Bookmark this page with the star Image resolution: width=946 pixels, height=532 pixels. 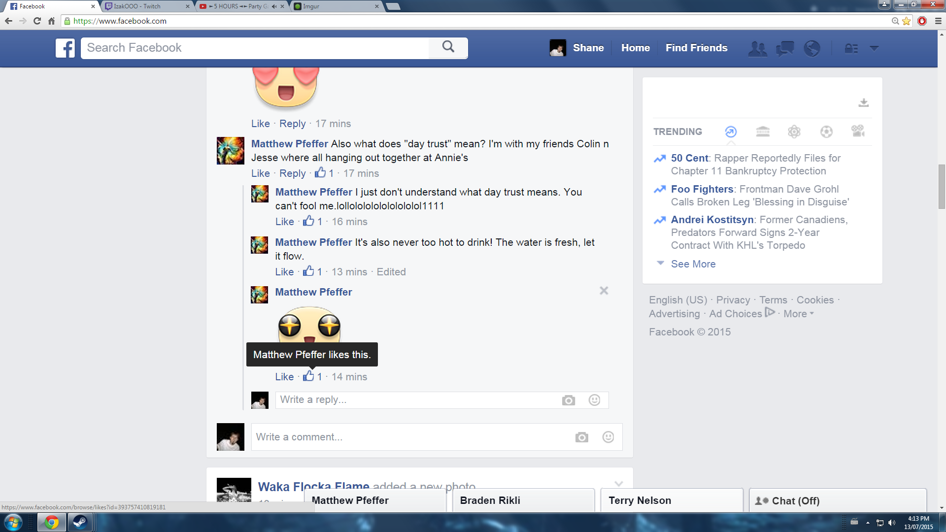coord(907,21)
